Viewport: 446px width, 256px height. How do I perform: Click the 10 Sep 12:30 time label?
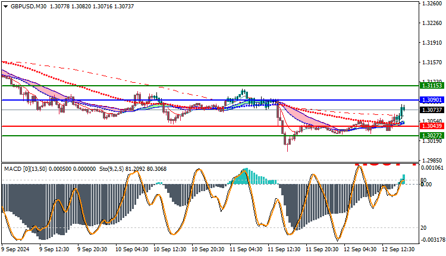click(170, 249)
